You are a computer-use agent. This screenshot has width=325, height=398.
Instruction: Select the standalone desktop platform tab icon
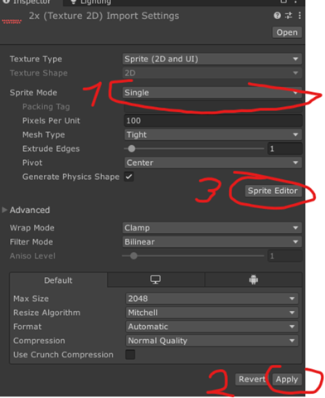pos(156,279)
